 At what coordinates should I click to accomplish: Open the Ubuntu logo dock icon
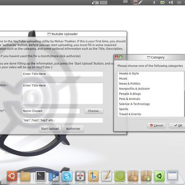point(12,176)
